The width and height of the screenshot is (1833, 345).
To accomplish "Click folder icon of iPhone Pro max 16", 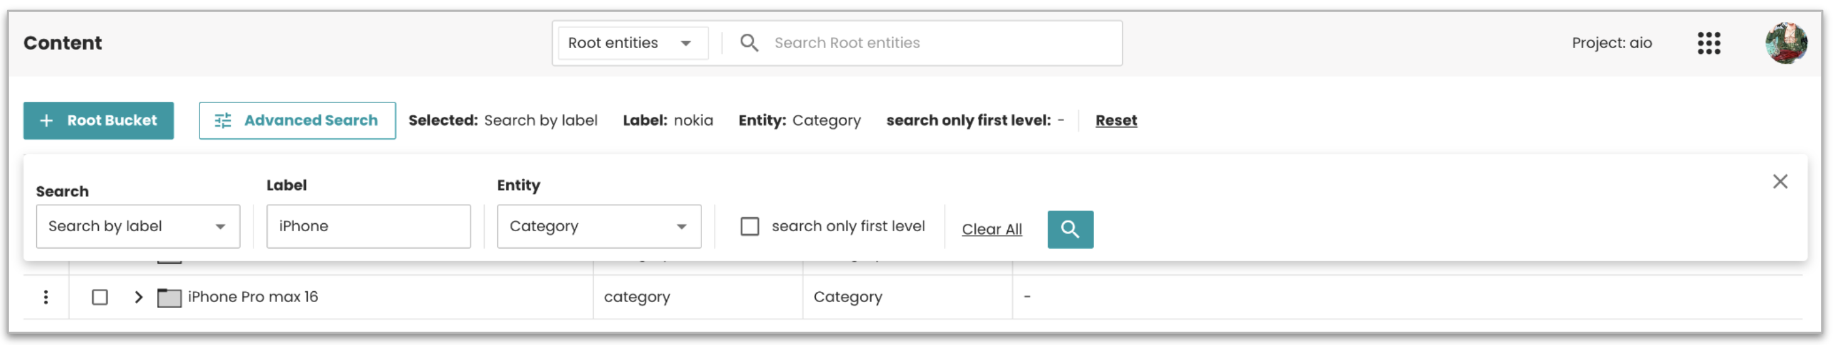I will click(x=169, y=297).
